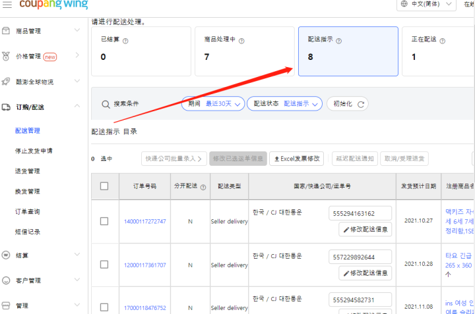
Task: Click the 订单号码 column header
Action: click(144, 186)
